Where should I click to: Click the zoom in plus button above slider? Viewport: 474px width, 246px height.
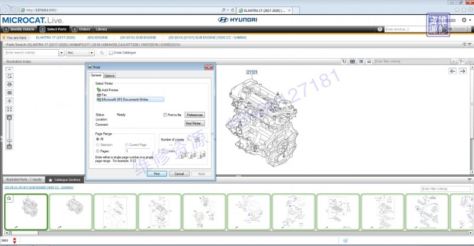point(9,117)
